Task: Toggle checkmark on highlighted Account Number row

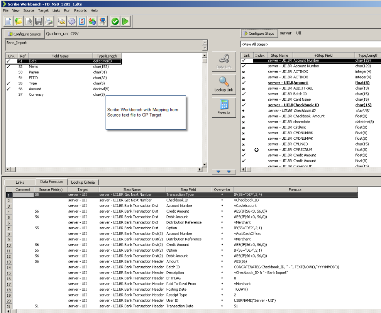Action: tap(244, 61)
